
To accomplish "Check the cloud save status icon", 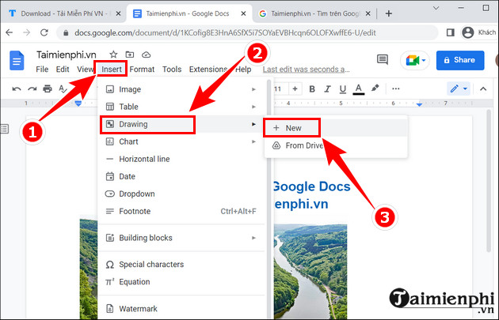I will (x=146, y=55).
